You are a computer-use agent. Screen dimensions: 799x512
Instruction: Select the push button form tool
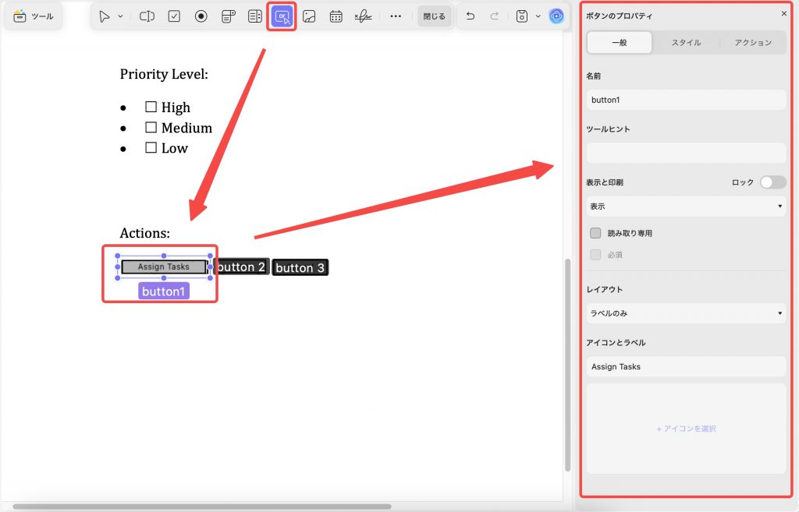tap(282, 16)
